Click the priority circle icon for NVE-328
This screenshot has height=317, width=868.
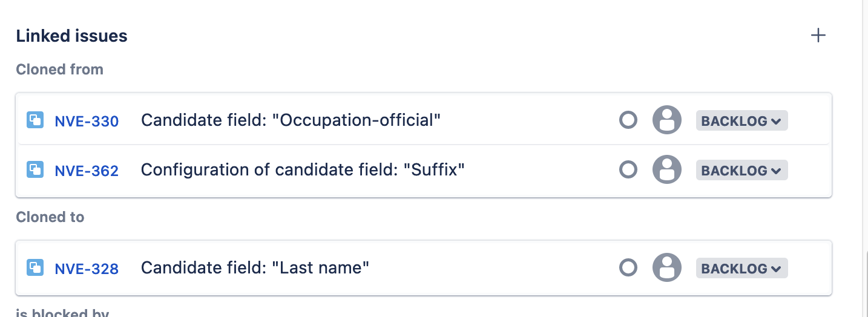click(x=628, y=267)
